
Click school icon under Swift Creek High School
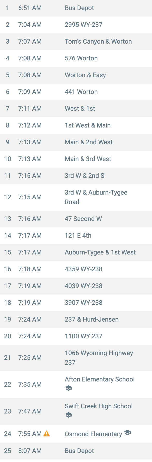(x=69, y=415)
